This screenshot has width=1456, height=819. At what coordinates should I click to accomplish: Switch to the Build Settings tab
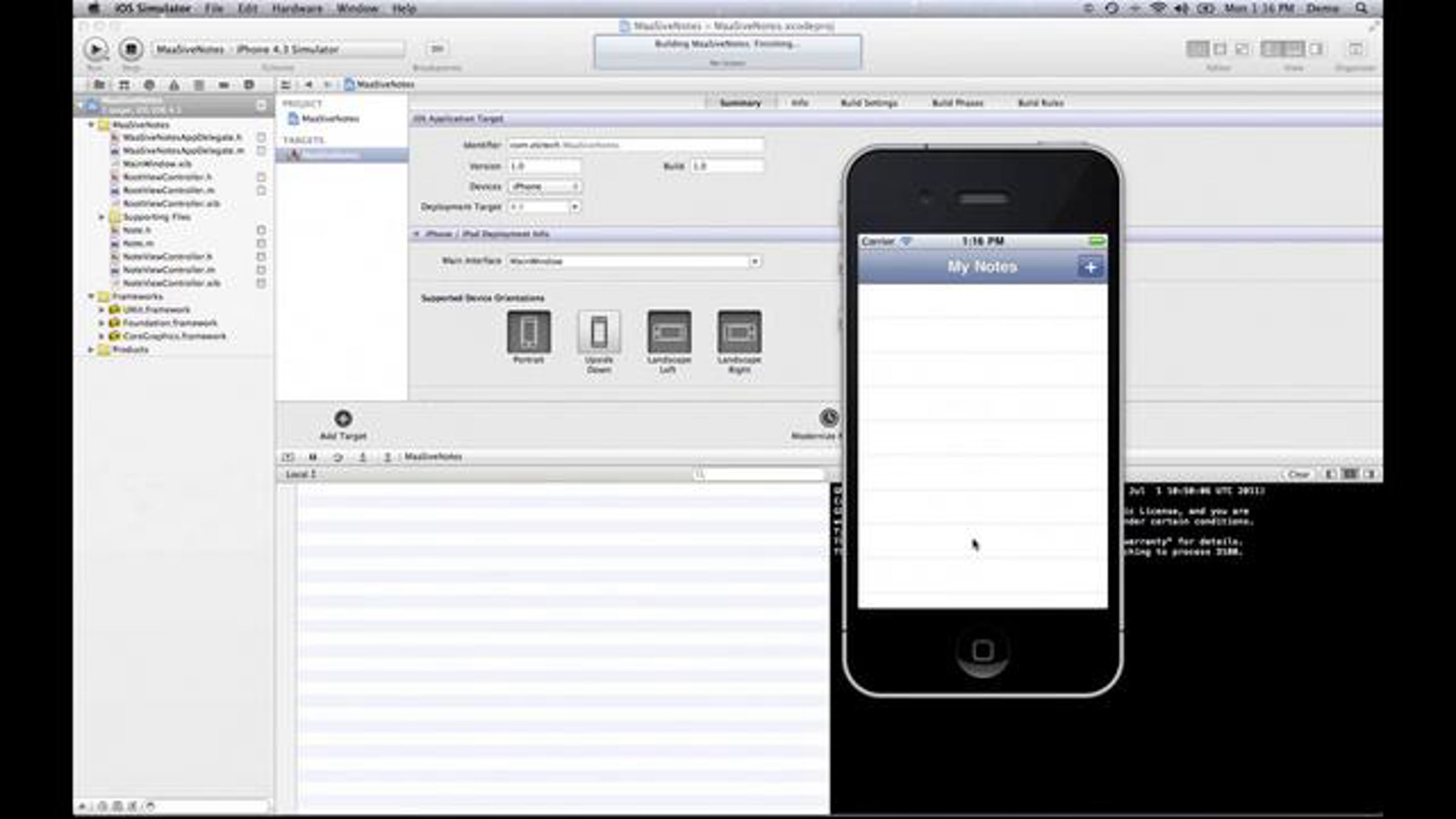(x=869, y=103)
